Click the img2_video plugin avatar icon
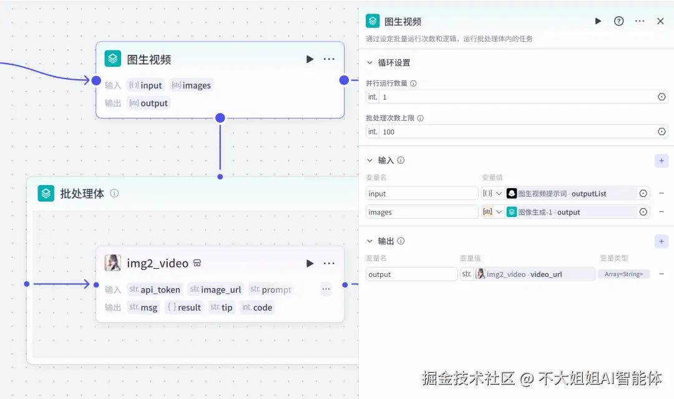Viewport: 674px width, 399px height. tap(113, 262)
